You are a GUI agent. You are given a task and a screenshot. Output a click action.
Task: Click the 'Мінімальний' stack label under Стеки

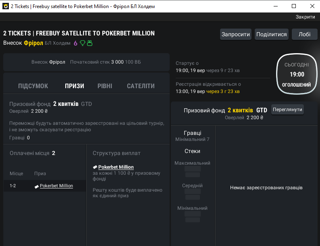(x=193, y=208)
